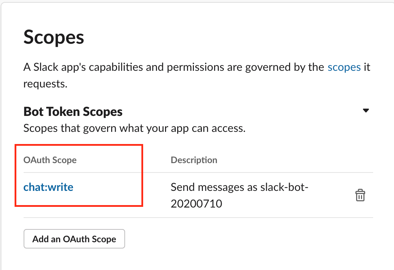Open the scopes documentation link
Image resolution: width=394 pixels, height=270 pixels.
click(344, 67)
